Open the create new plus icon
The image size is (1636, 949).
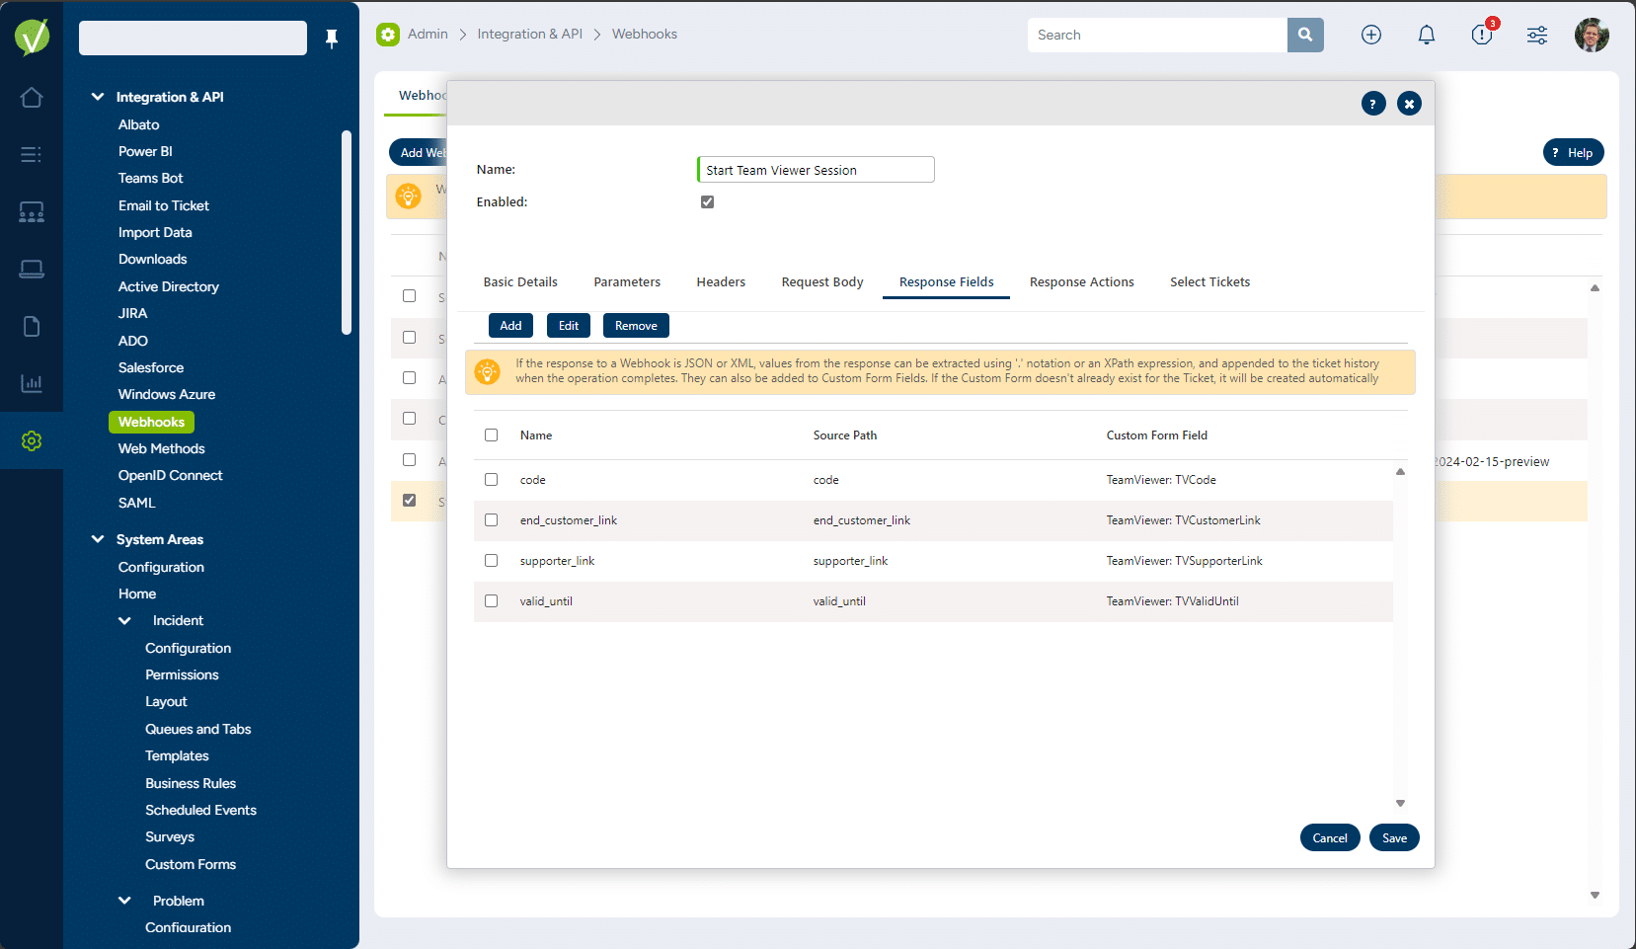tap(1371, 35)
